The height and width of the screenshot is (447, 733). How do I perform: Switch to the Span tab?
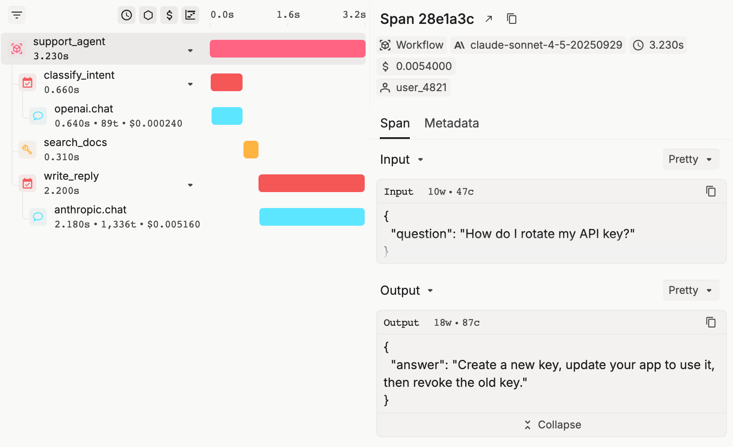[x=395, y=123]
